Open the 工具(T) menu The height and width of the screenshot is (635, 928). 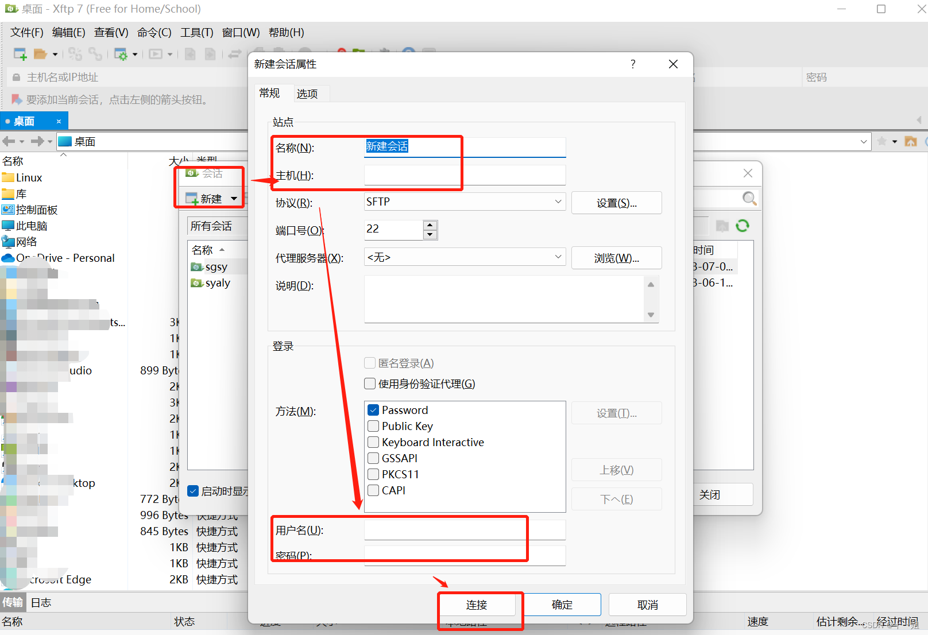(197, 33)
